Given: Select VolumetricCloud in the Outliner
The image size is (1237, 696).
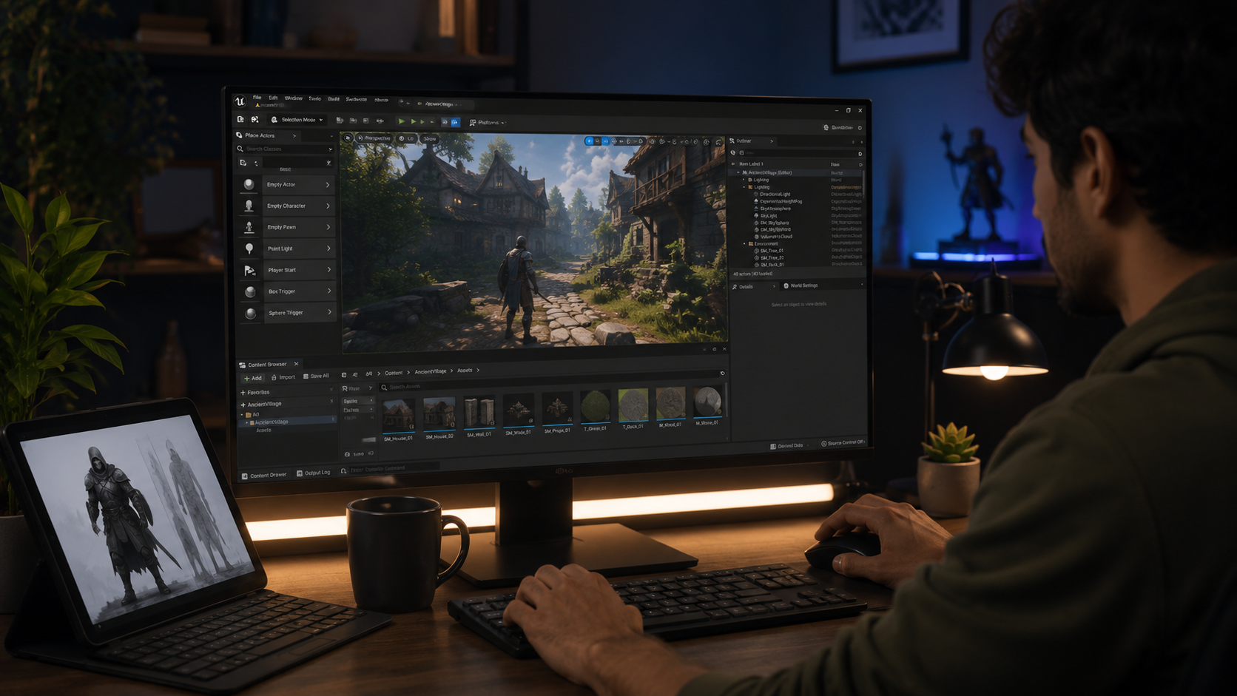Looking at the screenshot, I should (775, 237).
